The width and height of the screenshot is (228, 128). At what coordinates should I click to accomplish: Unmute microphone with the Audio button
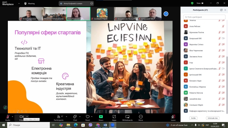[8, 117]
